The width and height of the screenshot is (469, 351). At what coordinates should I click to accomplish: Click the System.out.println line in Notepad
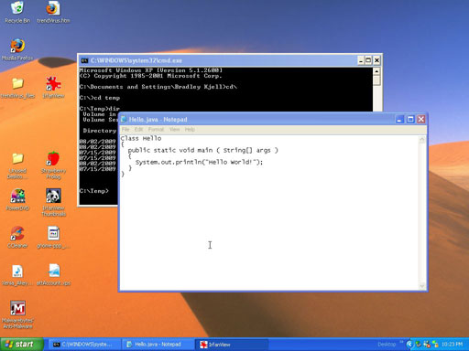coord(199,162)
